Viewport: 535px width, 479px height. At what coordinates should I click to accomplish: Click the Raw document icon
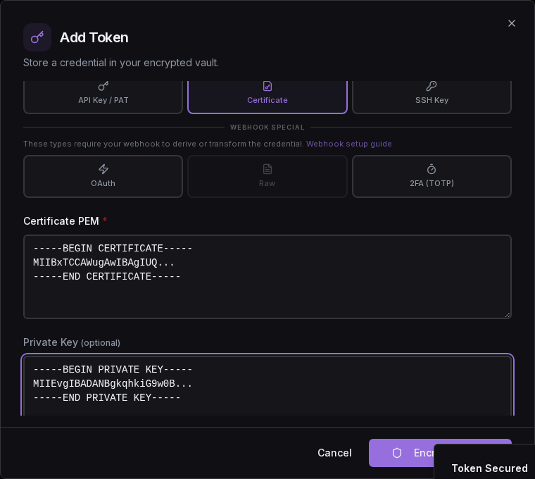(267, 169)
